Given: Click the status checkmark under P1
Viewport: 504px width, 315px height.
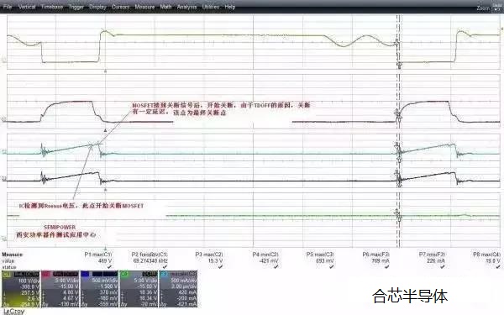Looking at the screenshot, I should click(x=109, y=267).
